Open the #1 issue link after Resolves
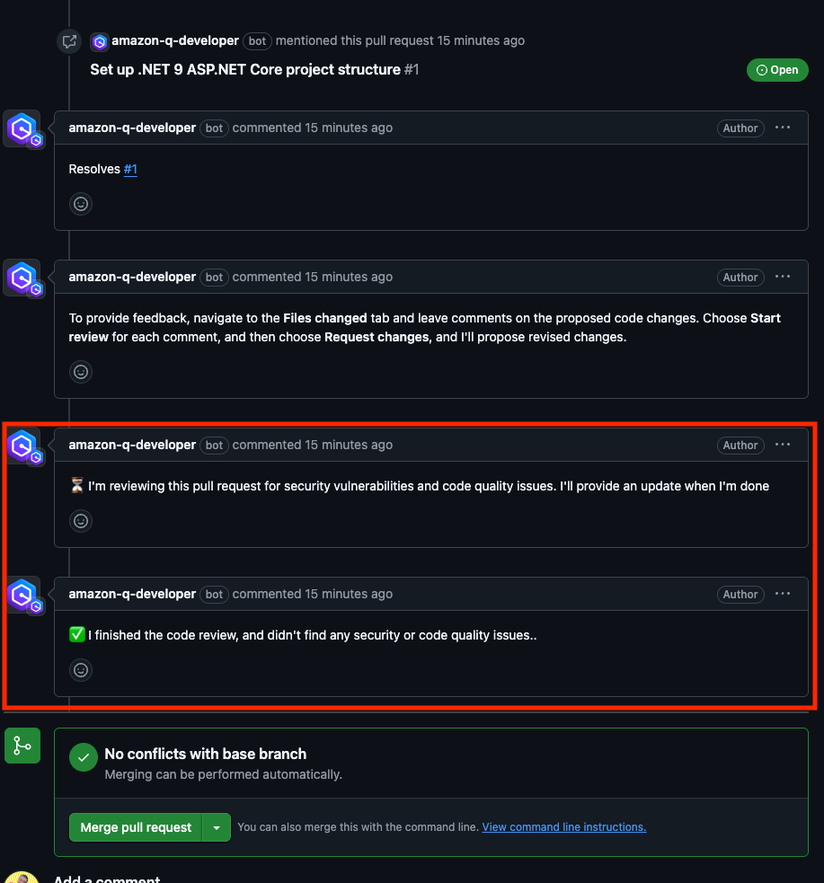Image resolution: width=824 pixels, height=883 pixels. (x=130, y=169)
